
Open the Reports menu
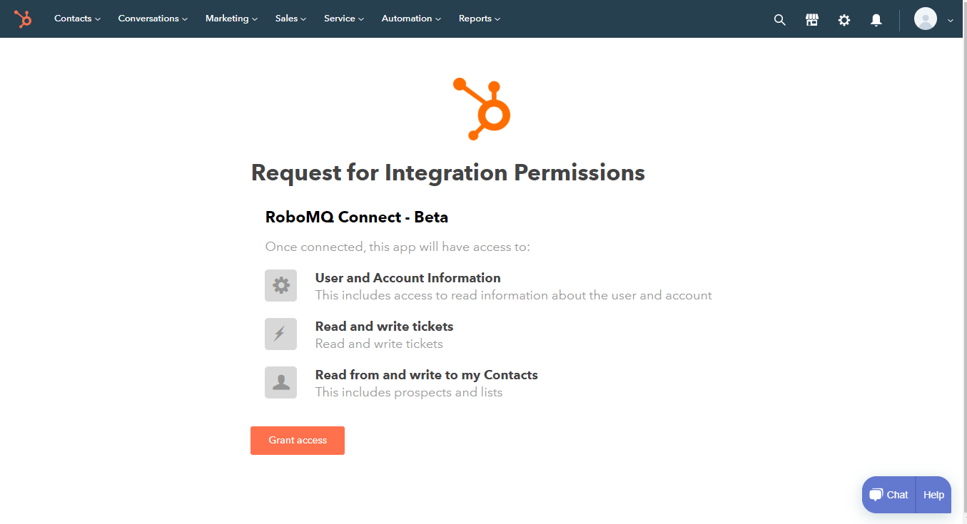[x=480, y=19]
